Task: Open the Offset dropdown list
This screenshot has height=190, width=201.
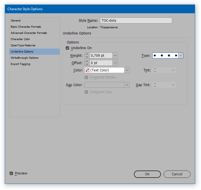Action: tap(115, 63)
